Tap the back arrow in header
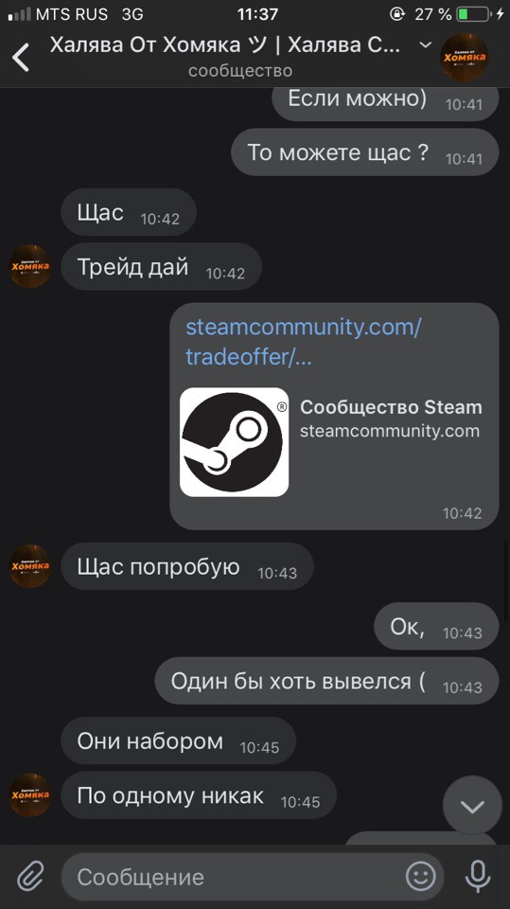The height and width of the screenshot is (909, 510). pyautogui.click(x=21, y=57)
